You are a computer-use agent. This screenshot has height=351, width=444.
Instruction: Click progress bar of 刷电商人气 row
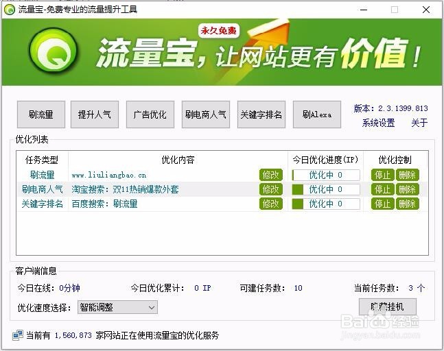326,189
